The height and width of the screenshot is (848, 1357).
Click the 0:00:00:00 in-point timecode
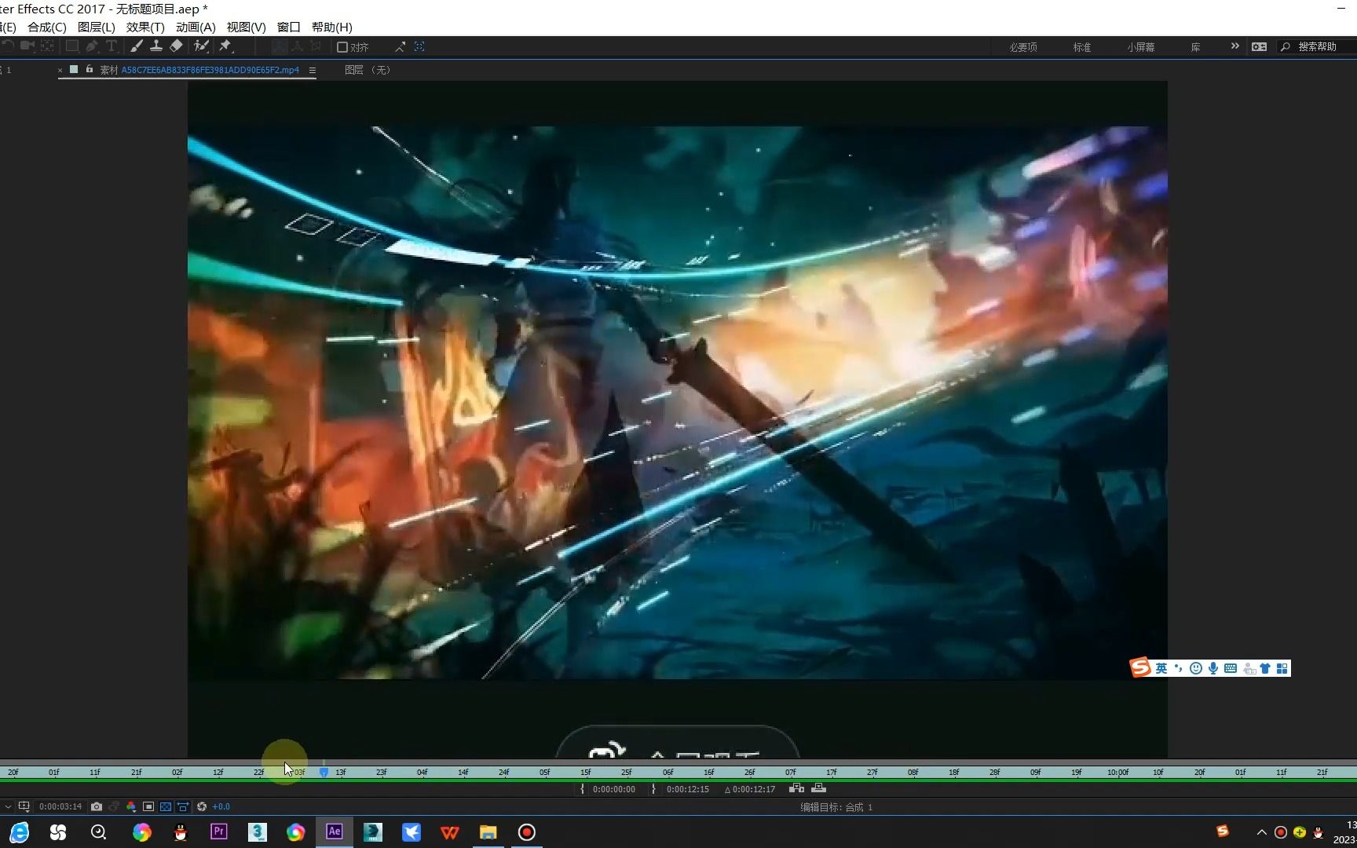tap(614, 789)
